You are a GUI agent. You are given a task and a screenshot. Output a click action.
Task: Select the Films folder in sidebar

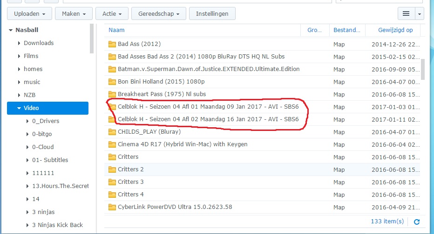click(31, 56)
